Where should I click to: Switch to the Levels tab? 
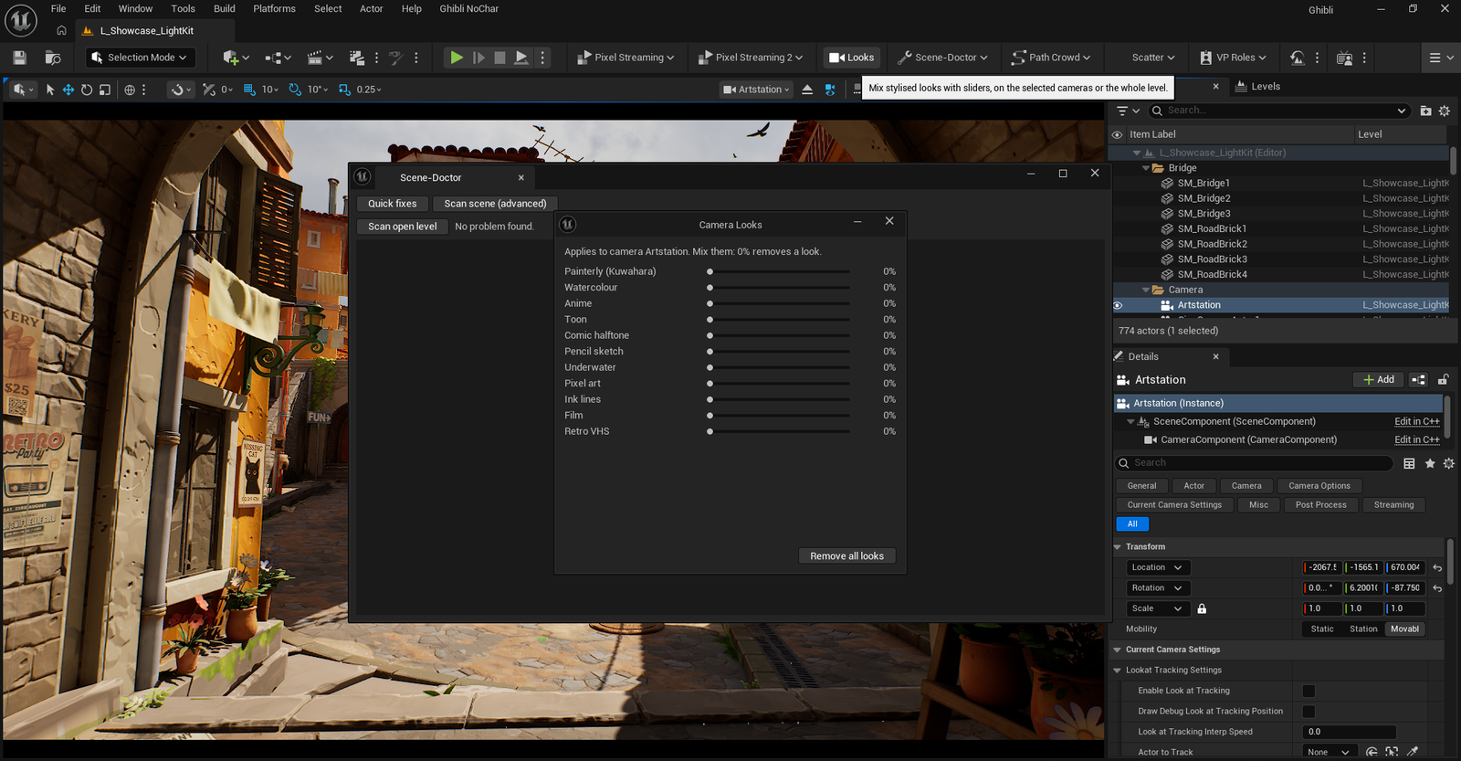[1257, 87]
